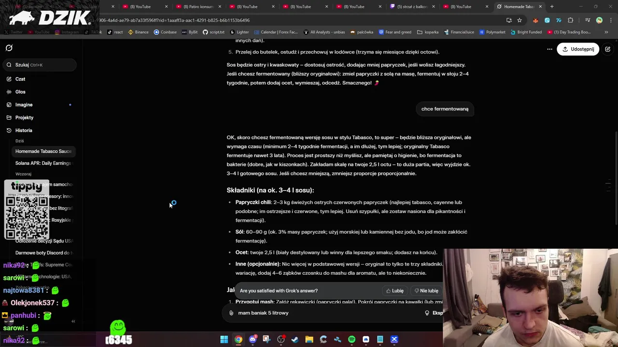This screenshot has height=347, width=618.
Task: Open the koparka bookmarks folder
Action: [428, 32]
